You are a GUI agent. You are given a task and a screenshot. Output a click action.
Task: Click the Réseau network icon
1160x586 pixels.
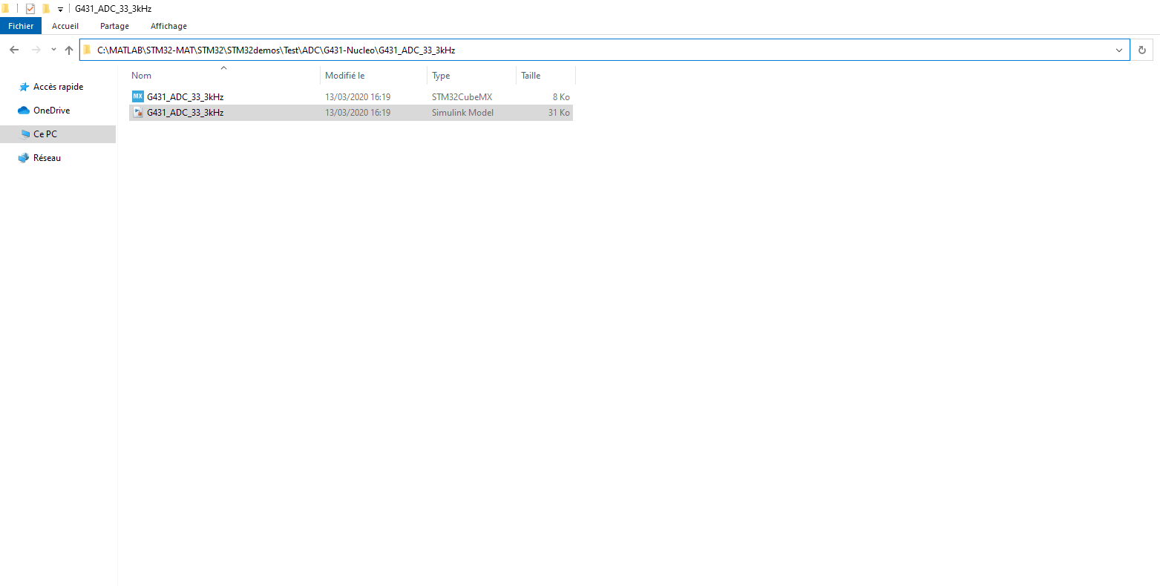click(24, 158)
